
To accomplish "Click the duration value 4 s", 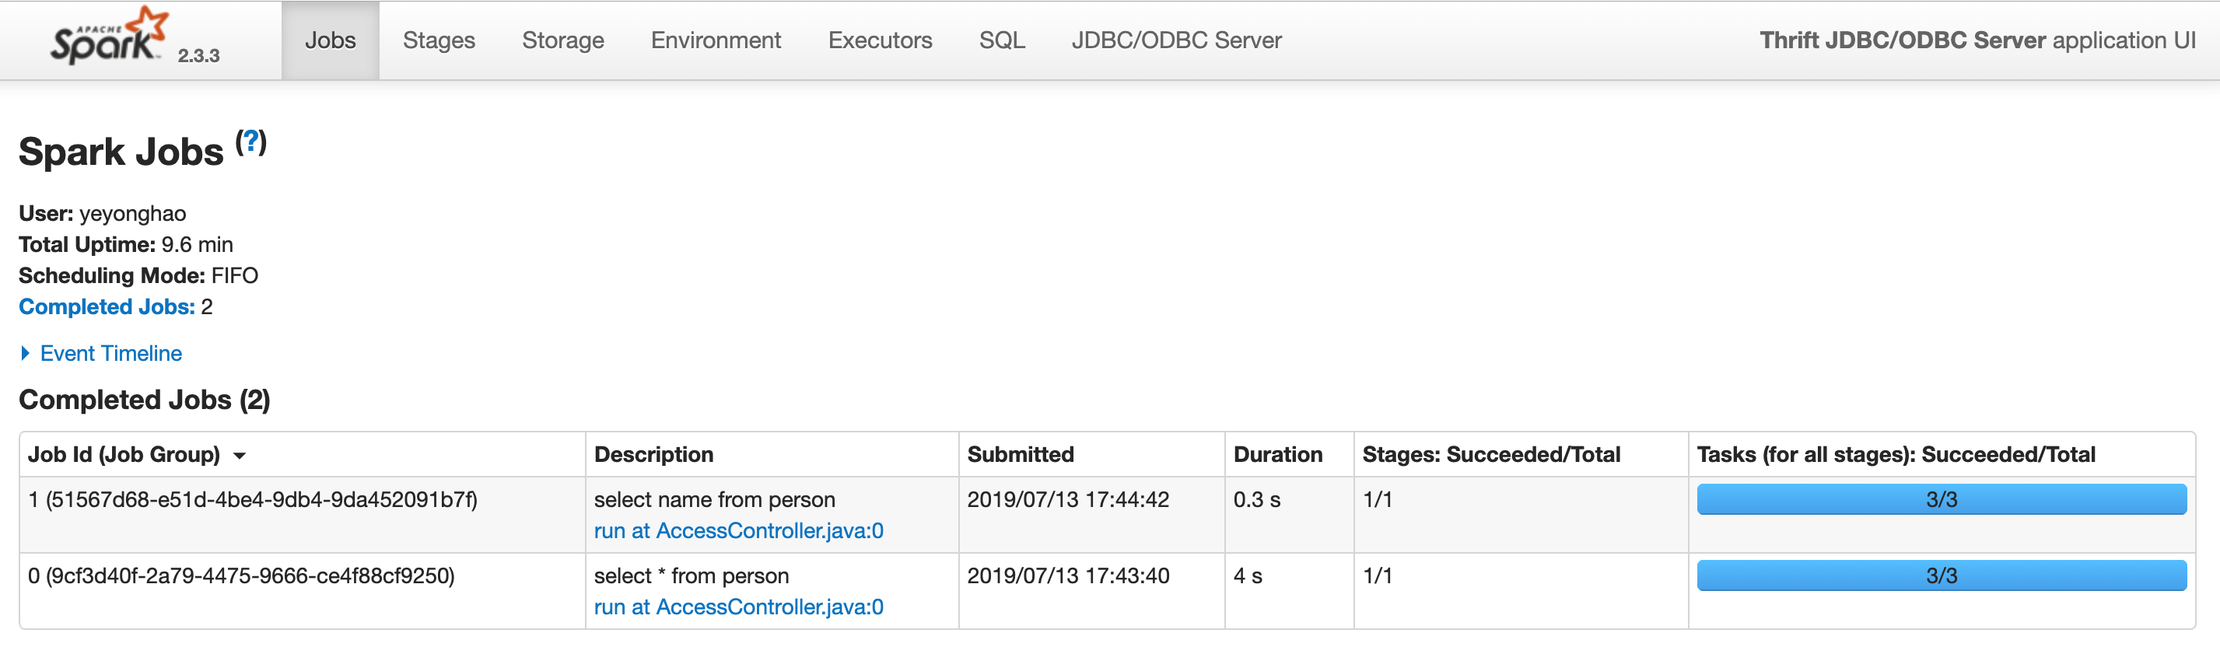I will point(1247,575).
